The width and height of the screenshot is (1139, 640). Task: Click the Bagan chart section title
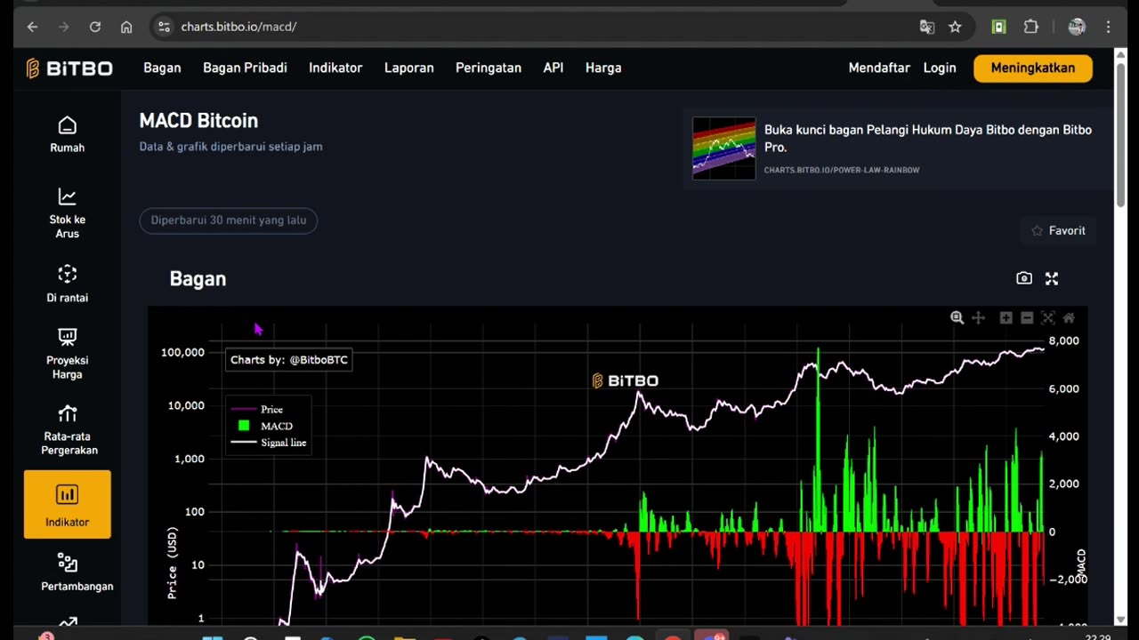198,279
